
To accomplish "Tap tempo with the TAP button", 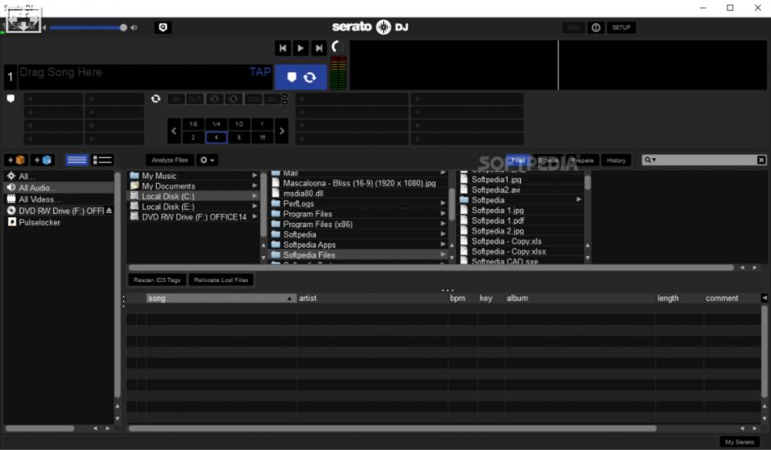I will (260, 72).
